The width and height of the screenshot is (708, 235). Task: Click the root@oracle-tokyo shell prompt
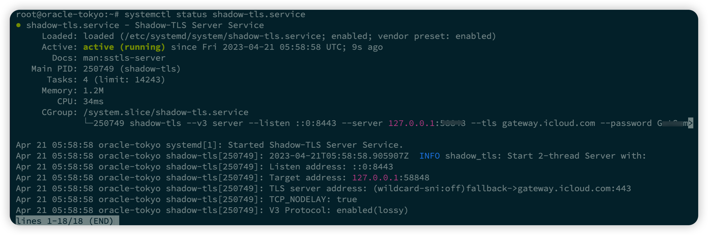[x=67, y=14]
